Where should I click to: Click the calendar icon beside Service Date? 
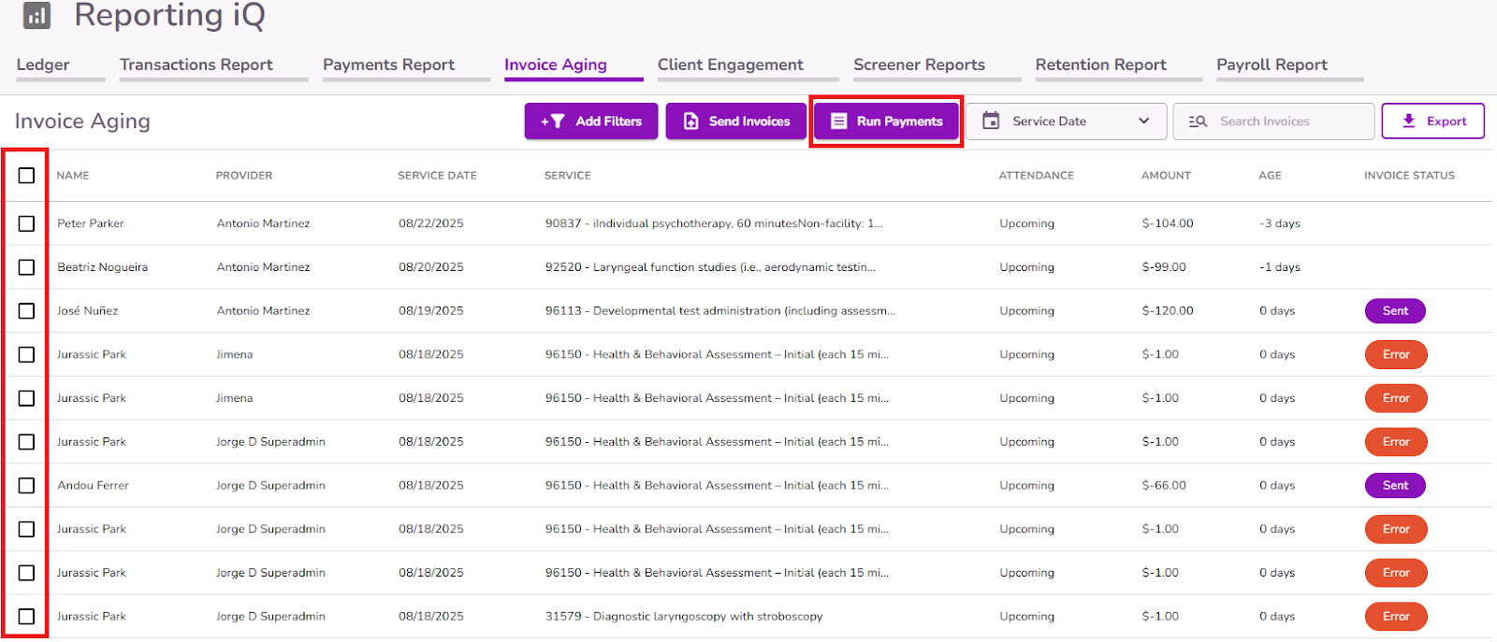992,121
